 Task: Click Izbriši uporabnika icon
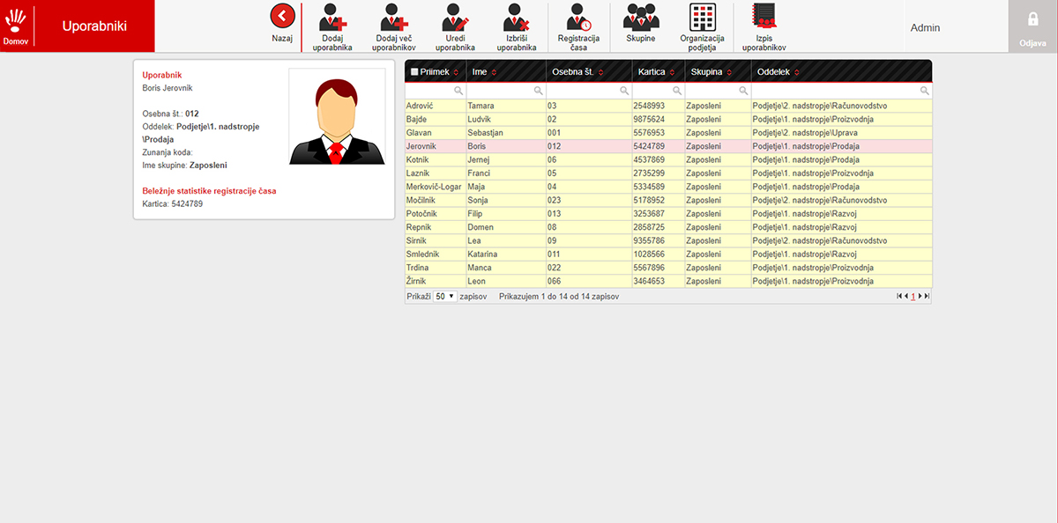[x=516, y=18]
